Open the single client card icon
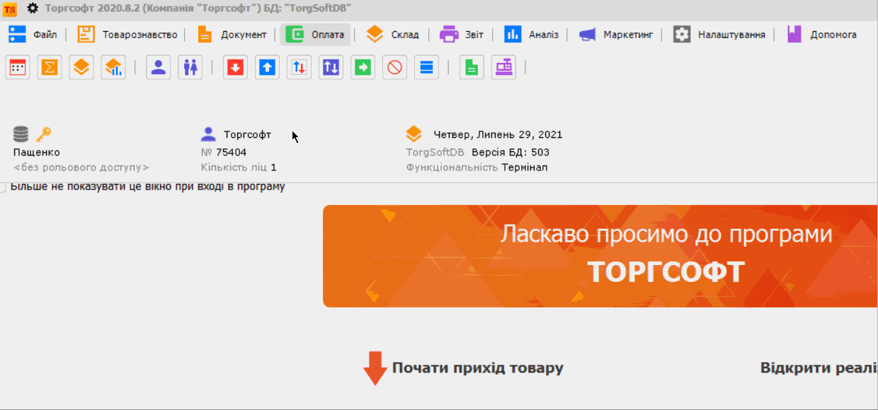Image resolution: width=878 pixels, height=410 pixels. [x=158, y=66]
